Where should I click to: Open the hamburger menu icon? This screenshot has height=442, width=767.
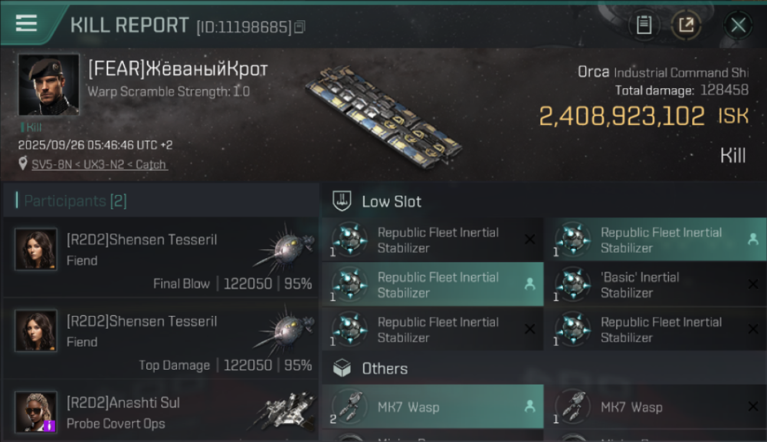(27, 24)
